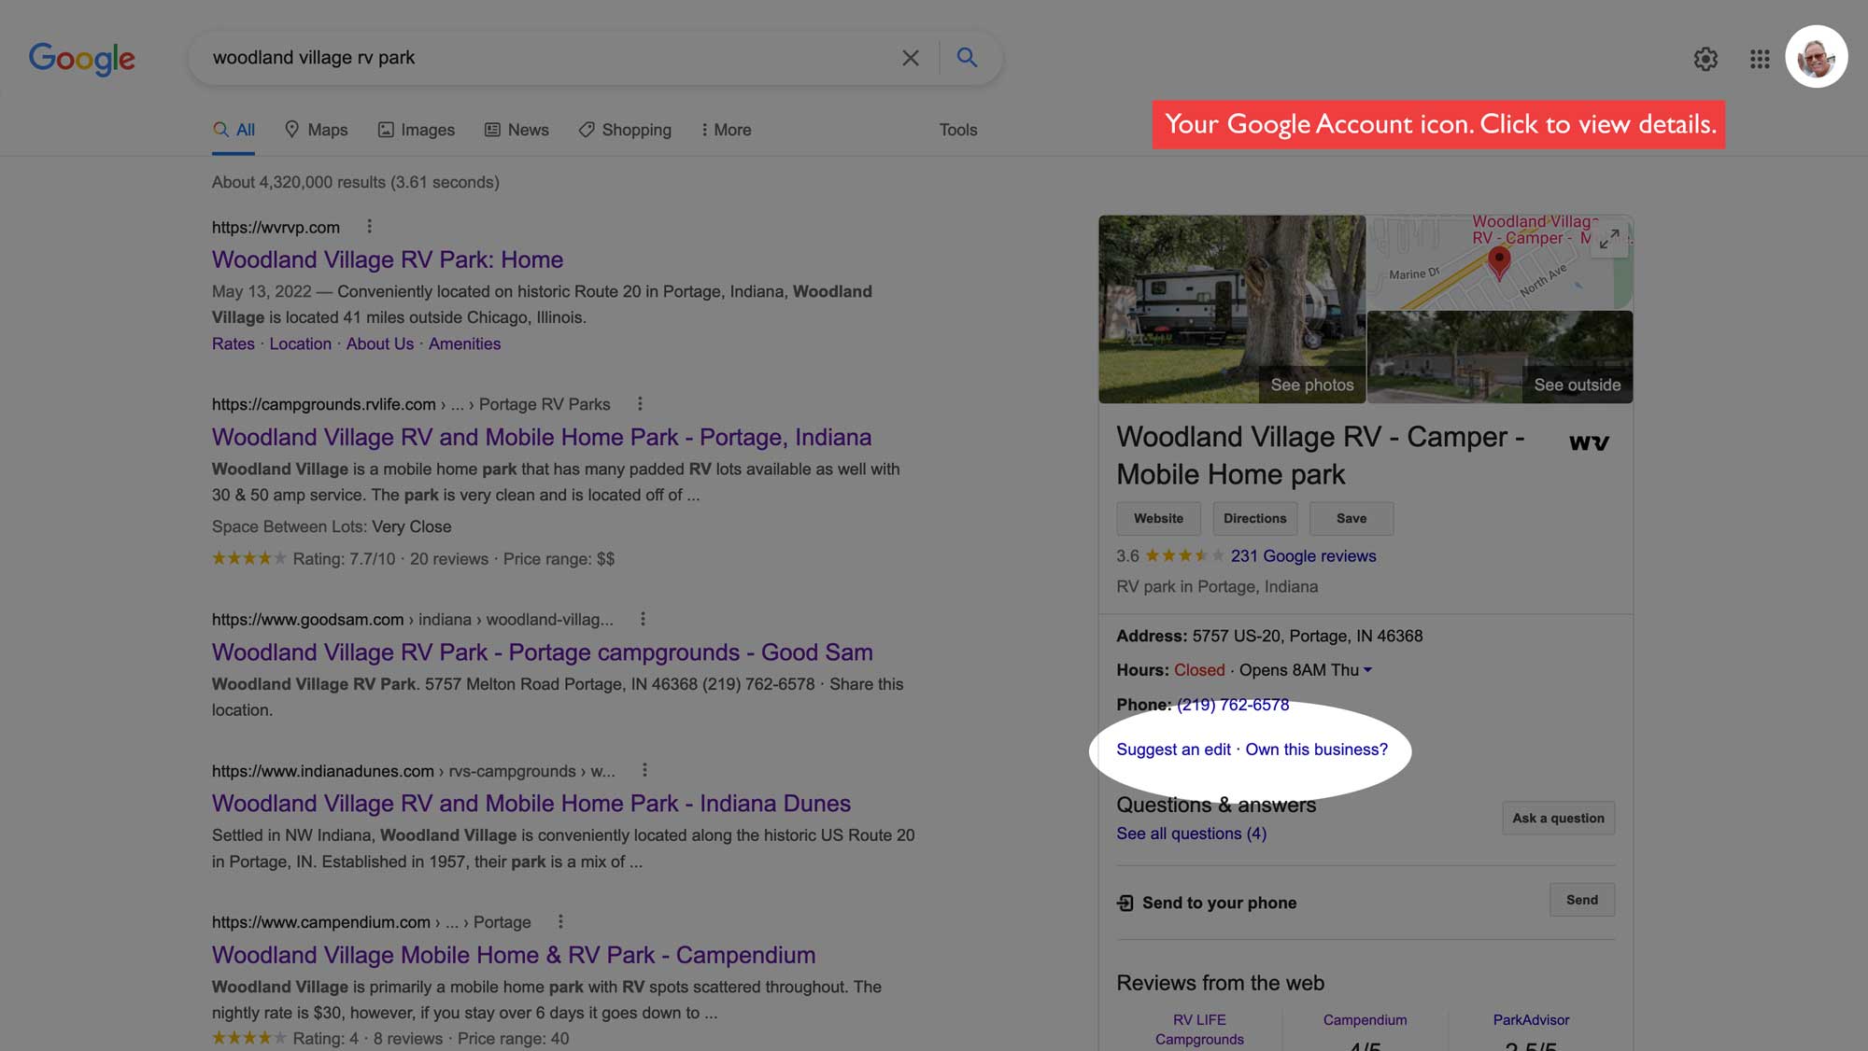This screenshot has width=1868, height=1051.
Task: Click the red map pin marker
Action: click(x=1499, y=261)
